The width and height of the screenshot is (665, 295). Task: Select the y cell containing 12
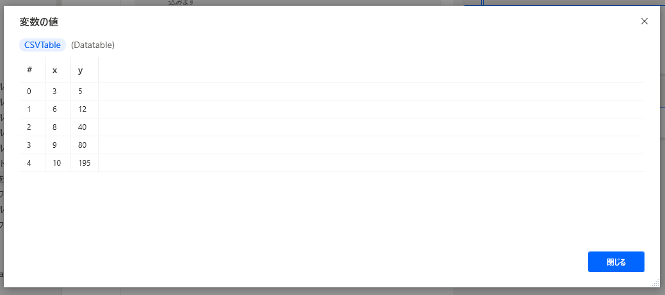tap(85, 109)
